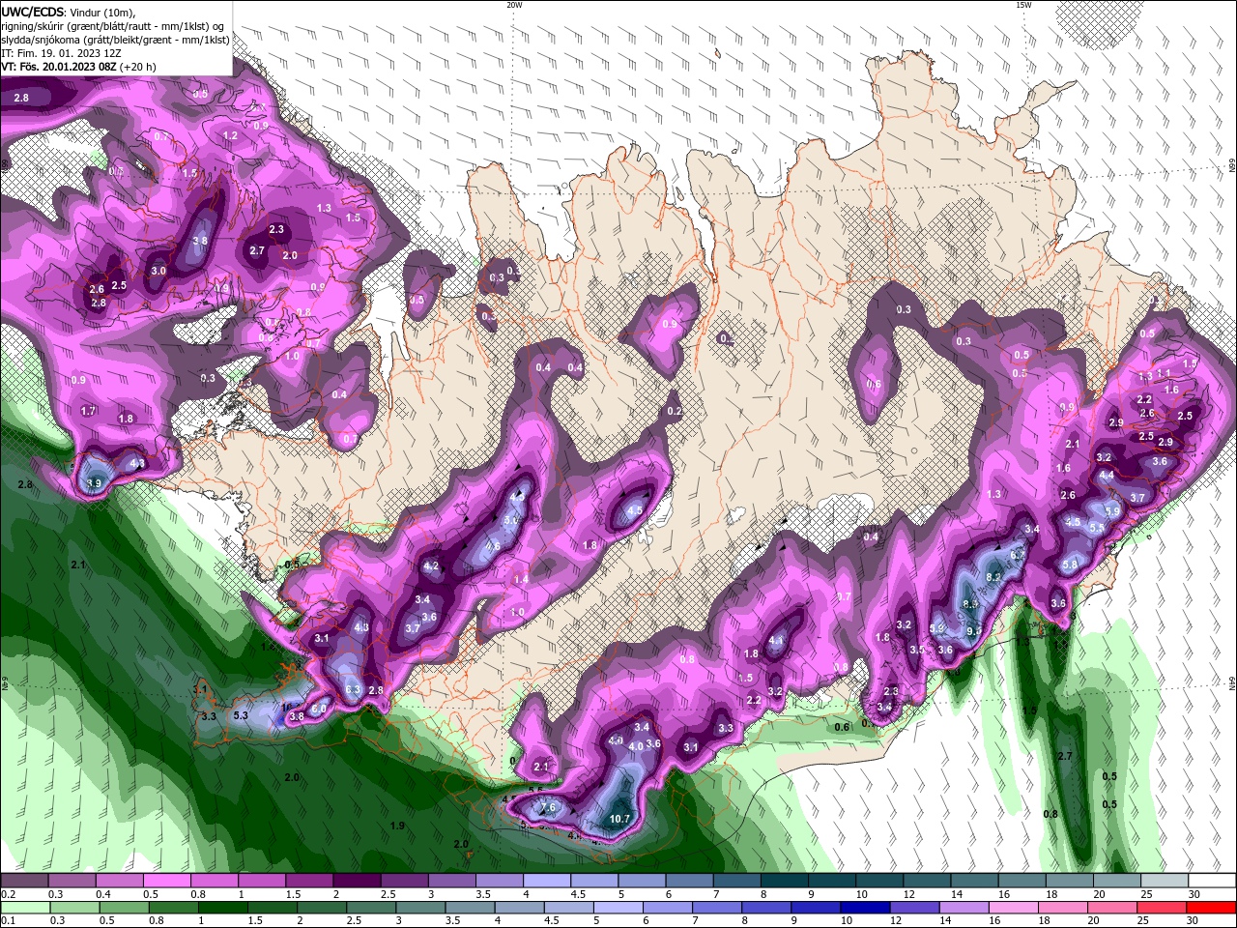Click the pale mint rain swatch between 0.1 and 0.3
1237x928 pixels.
pos(28,907)
